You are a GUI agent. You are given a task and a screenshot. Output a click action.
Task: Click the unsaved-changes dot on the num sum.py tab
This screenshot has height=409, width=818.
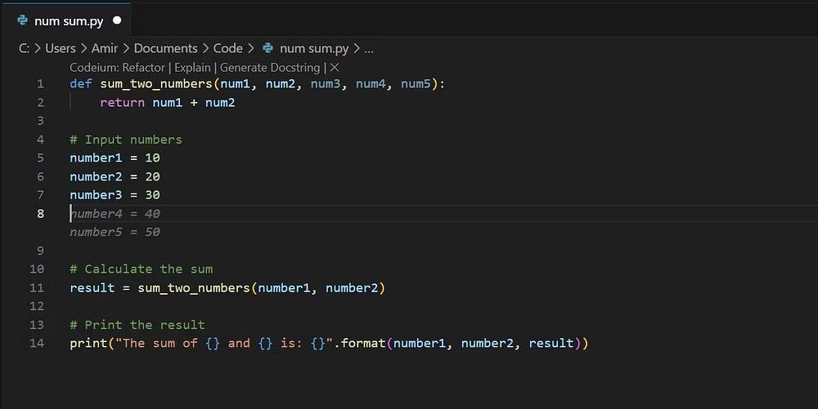coord(117,20)
